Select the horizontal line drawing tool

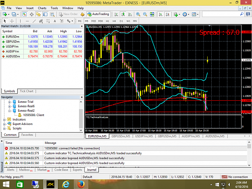tap(27, 21)
